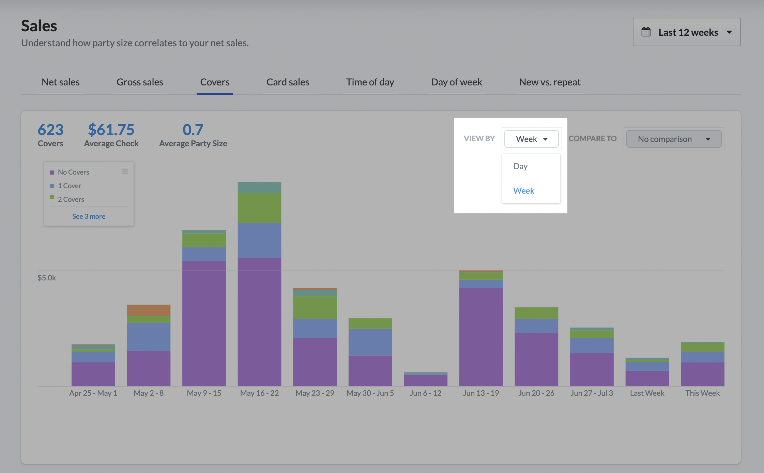
Task: Click the green 2 Covers legend square
Action: [52, 197]
